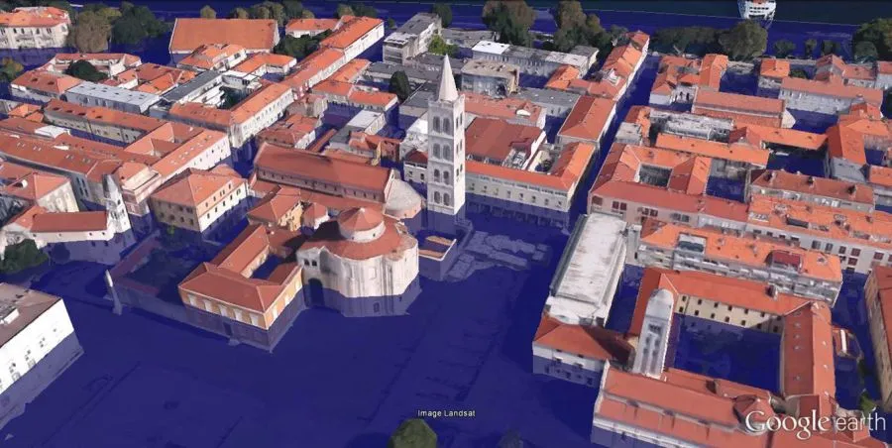Click the small bell tower on left church
Image resolution: width=892 pixels, height=448 pixels.
click(x=116, y=201)
